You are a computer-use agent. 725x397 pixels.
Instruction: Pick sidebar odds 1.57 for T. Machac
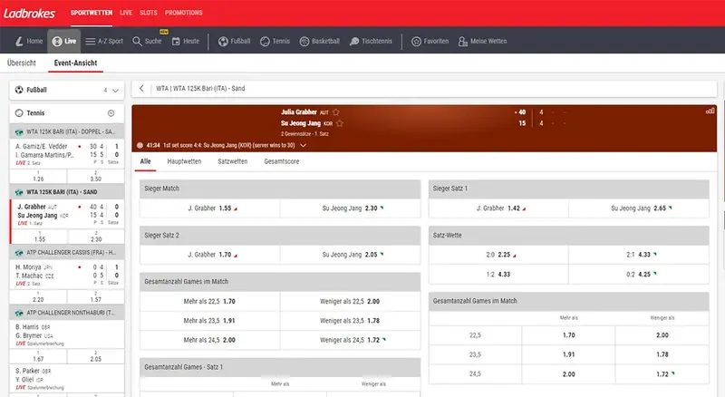tap(96, 297)
